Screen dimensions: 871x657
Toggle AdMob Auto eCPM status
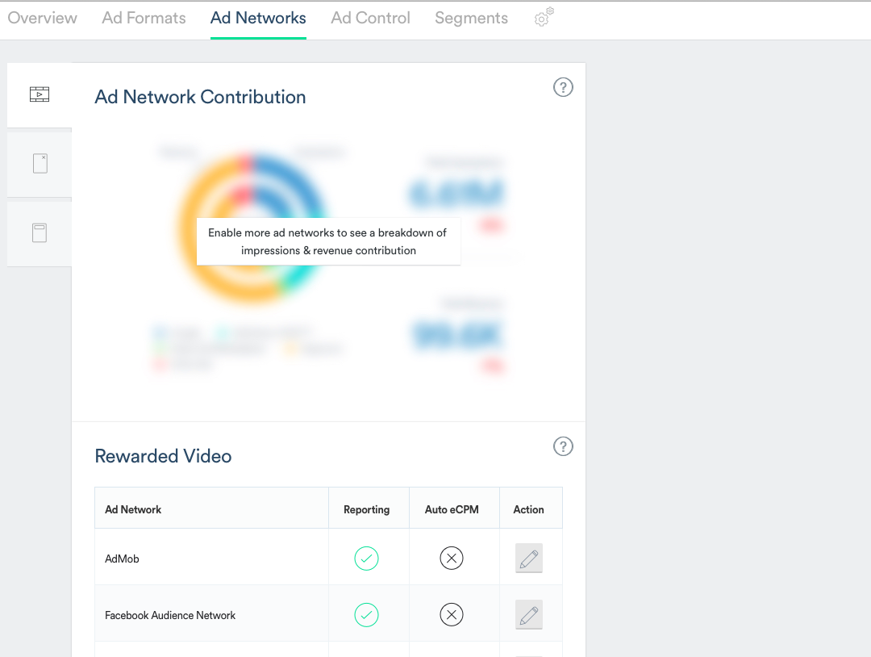tap(452, 559)
